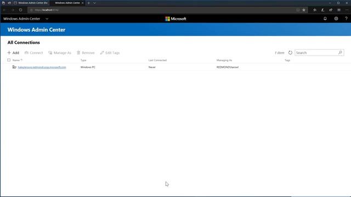Viewport: 351px width, 197px height.
Task: Click the 'Windows PC' type cell
Action: point(88,67)
